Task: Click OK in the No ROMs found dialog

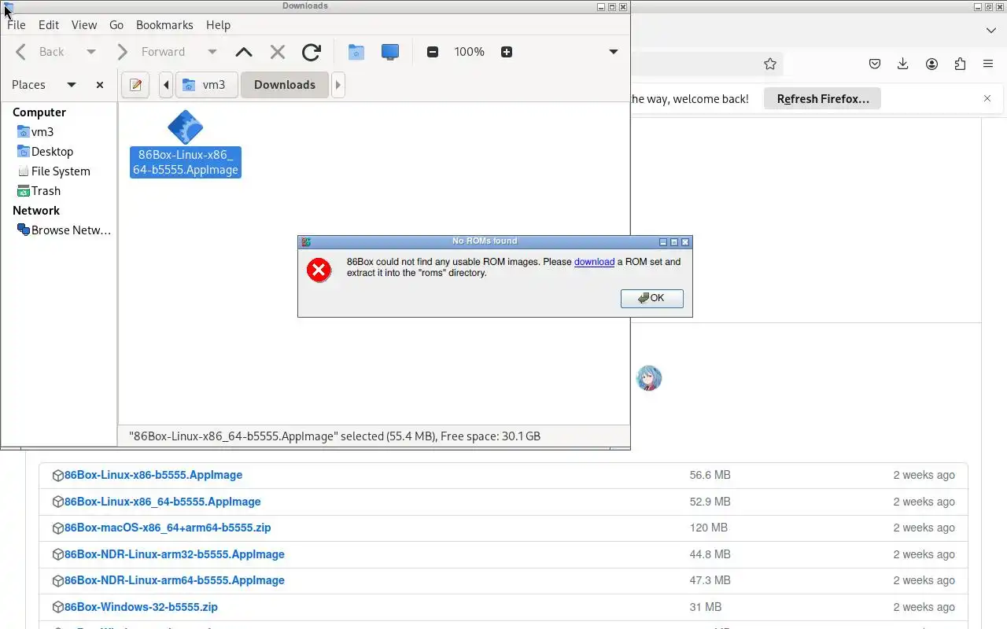Action: pos(652,298)
